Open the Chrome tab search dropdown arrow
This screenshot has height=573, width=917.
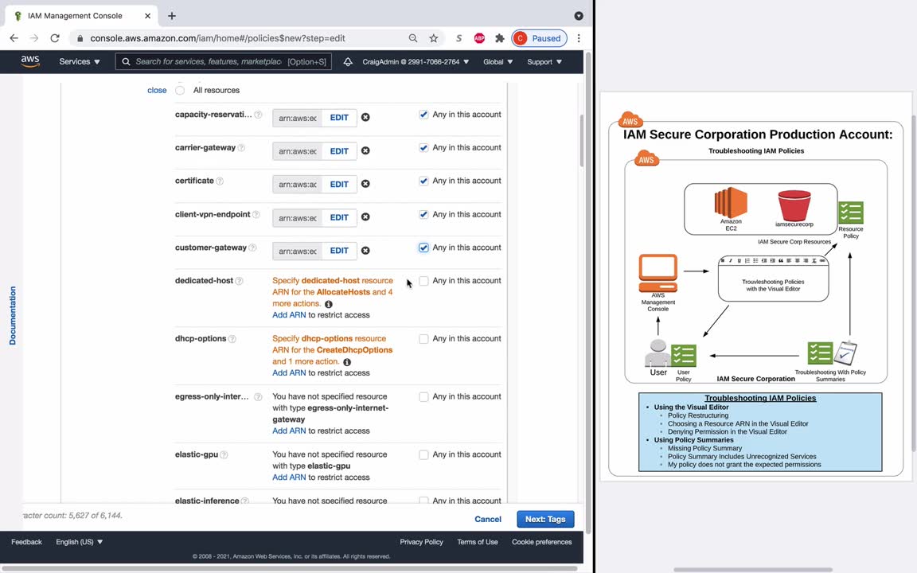pyautogui.click(x=579, y=16)
